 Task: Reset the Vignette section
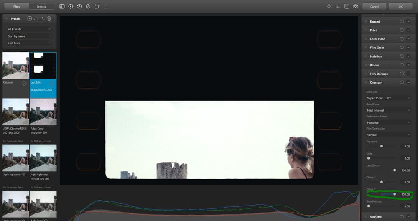pos(402,217)
